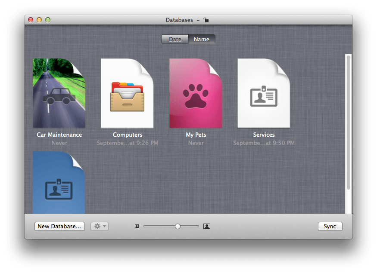The height and width of the screenshot is (273, 377).
Task: Click the lock icon in title bar
Action: click(206, 20)
